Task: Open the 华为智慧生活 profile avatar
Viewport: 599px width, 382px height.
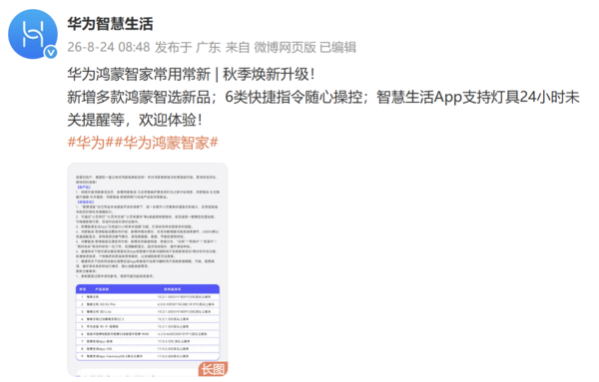Action: pos(33,34)
